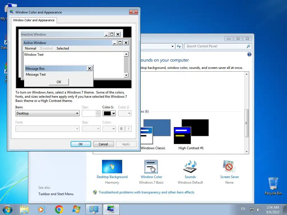
Task: Click the Search Control Panel field
Action: [x=216, y=46]
